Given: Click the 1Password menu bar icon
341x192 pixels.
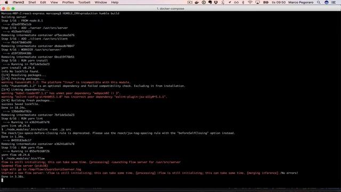Looking at the screenshot, I should tap(204, 2).
